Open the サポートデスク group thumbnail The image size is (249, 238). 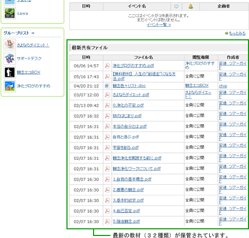tap(10, 59)
